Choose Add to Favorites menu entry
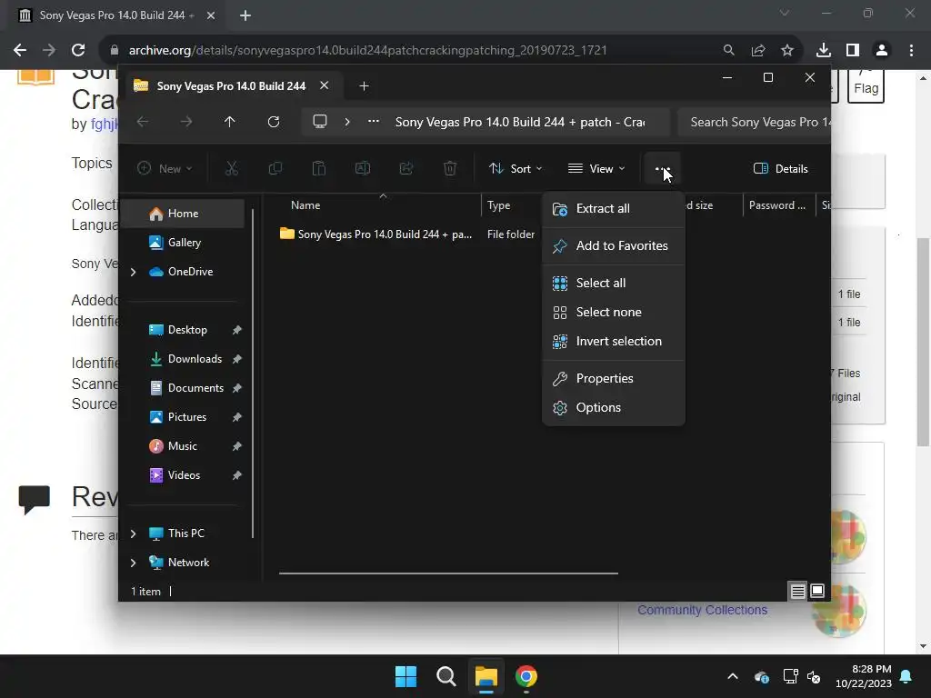This screenshot has width=931, height=698. (x=614, y=245)
